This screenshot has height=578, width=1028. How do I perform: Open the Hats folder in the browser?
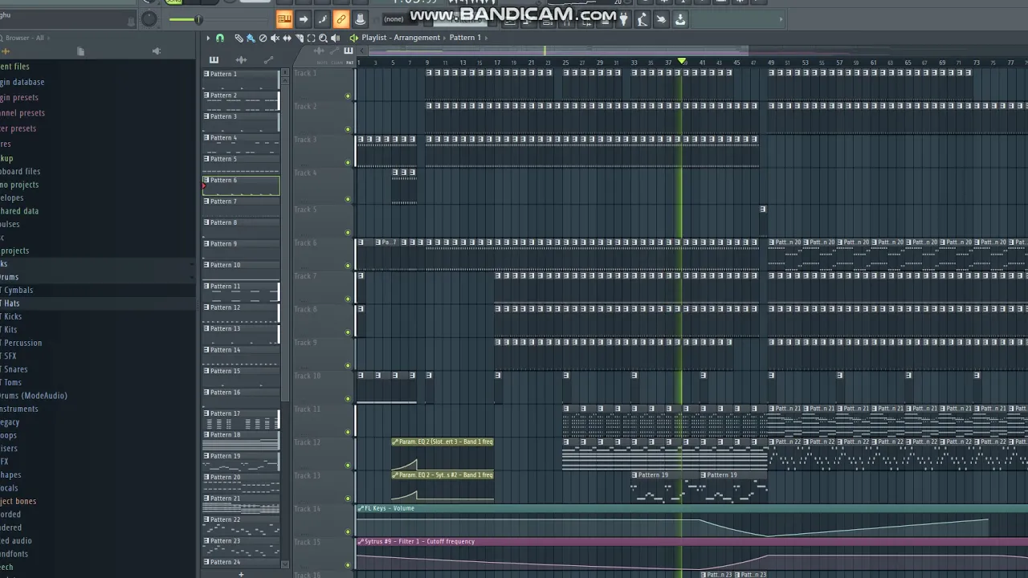10,303
